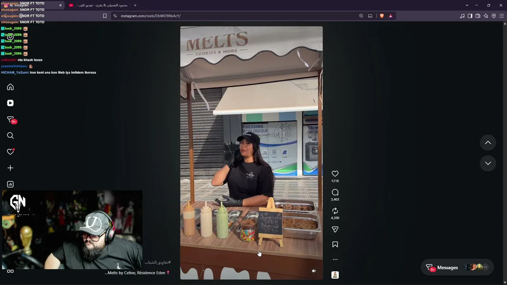Viewport: 507px width, 285px height.
Task: Open the floating Messages button
Action: pyautogui.click(x=457, y=268)
